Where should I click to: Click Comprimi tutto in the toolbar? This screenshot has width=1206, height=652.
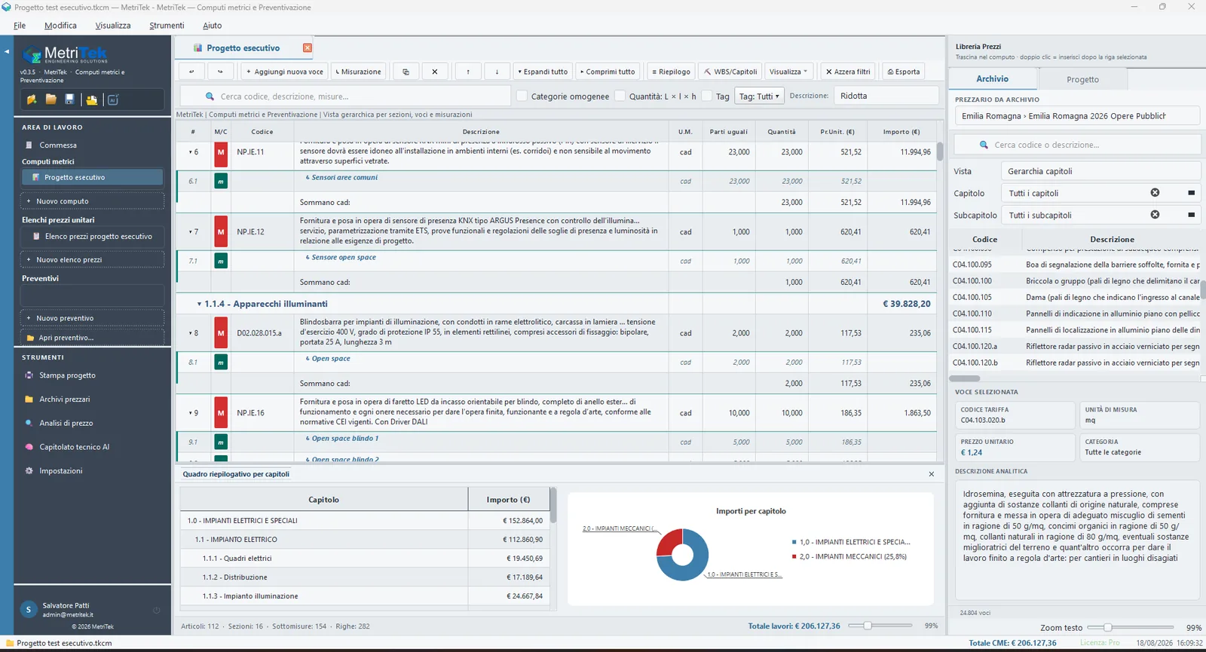coord(608,72)
